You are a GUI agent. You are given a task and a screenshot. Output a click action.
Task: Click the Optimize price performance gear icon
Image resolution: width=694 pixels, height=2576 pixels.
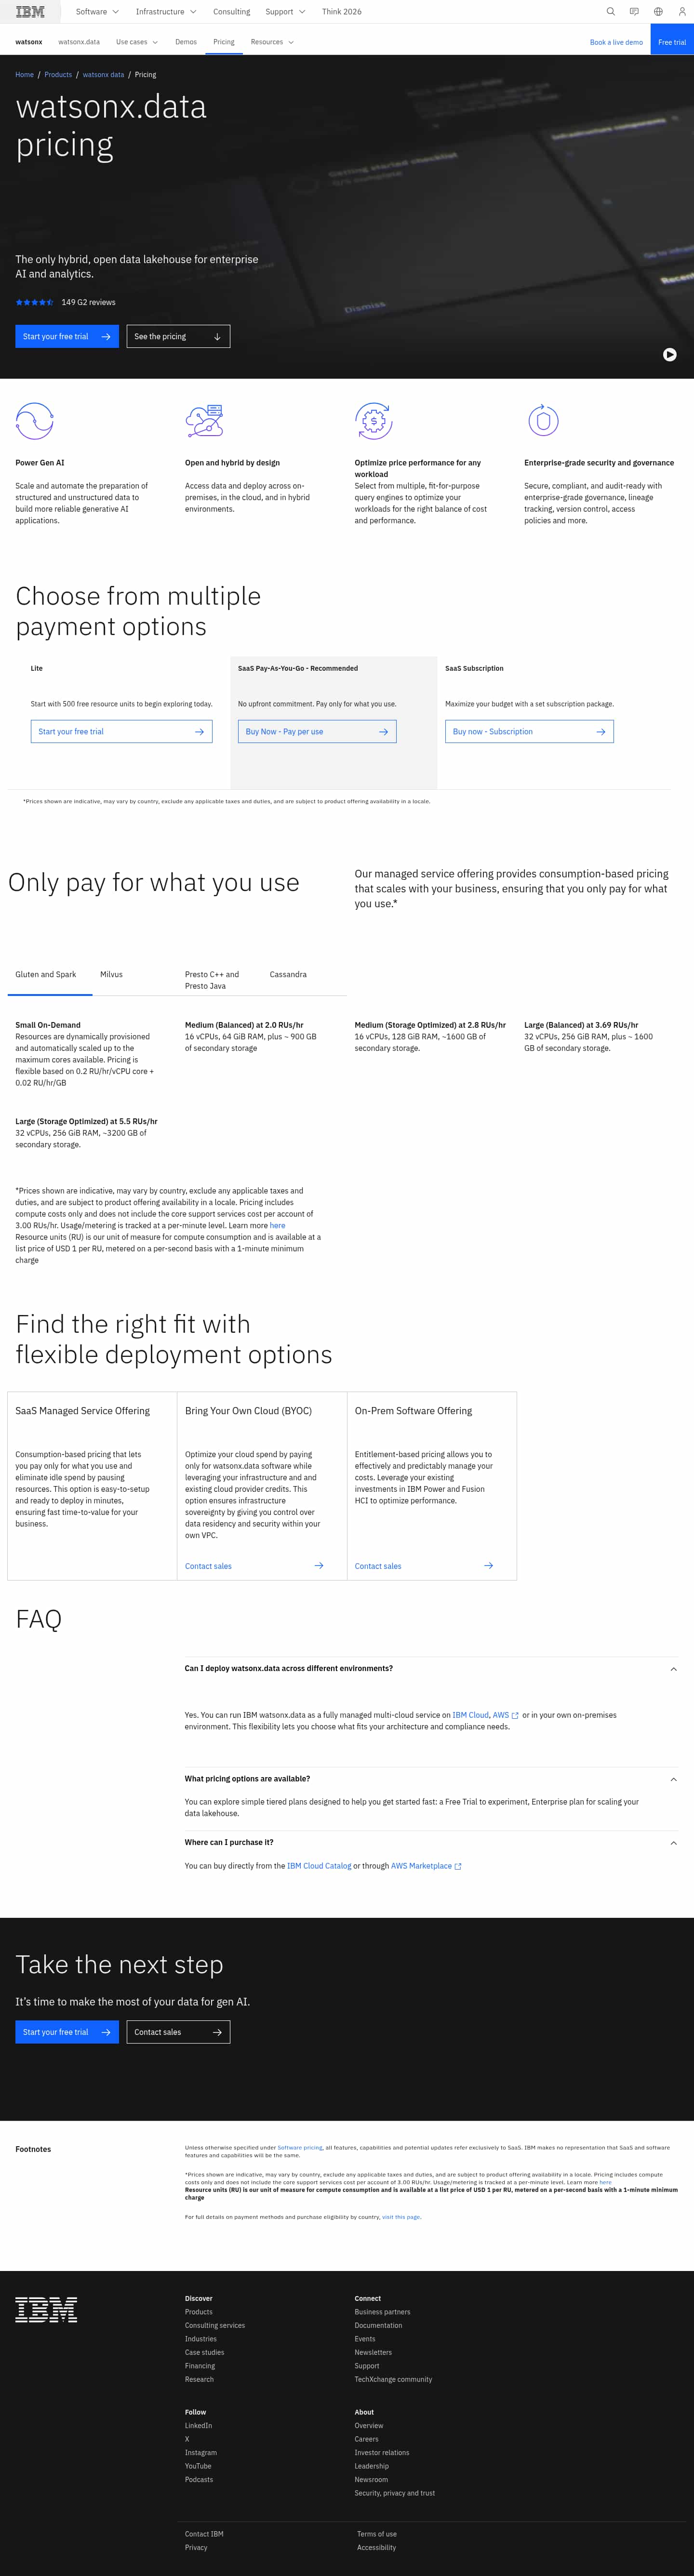click(373, 421)
